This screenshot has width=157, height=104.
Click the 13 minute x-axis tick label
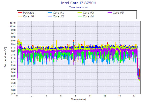[105, 96]
